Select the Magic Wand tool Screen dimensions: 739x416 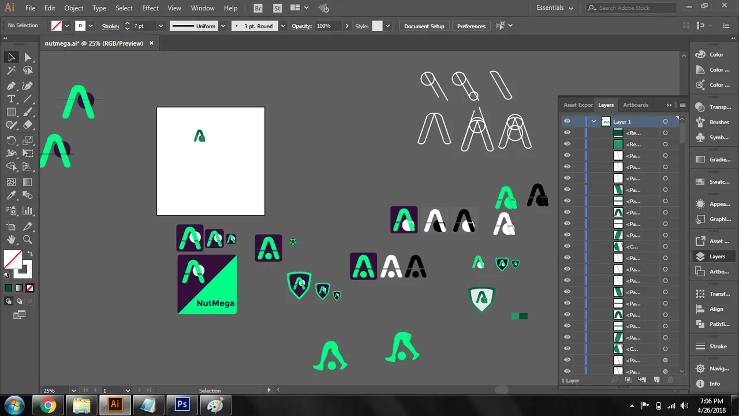pos(11,70)
